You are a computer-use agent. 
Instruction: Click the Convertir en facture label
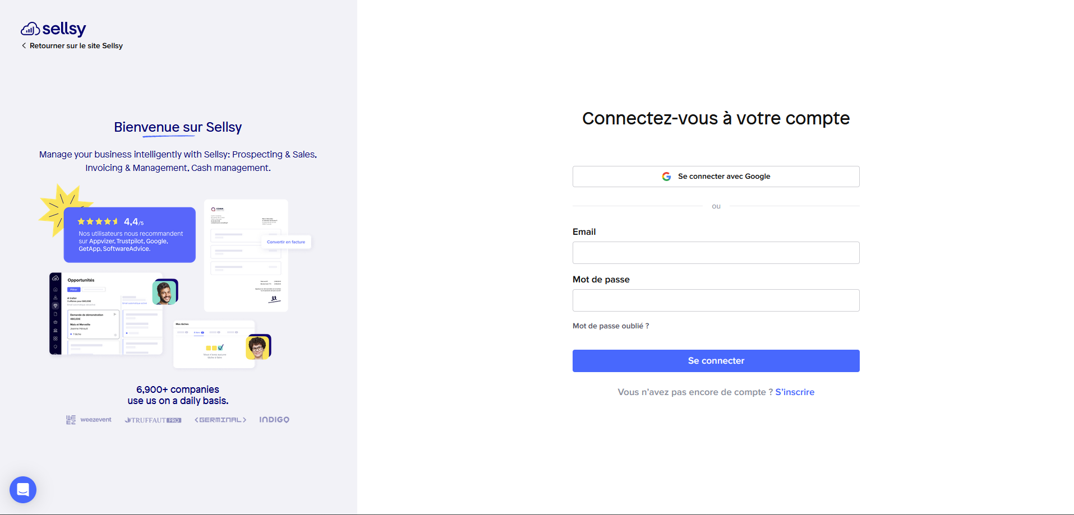[286, 242]
